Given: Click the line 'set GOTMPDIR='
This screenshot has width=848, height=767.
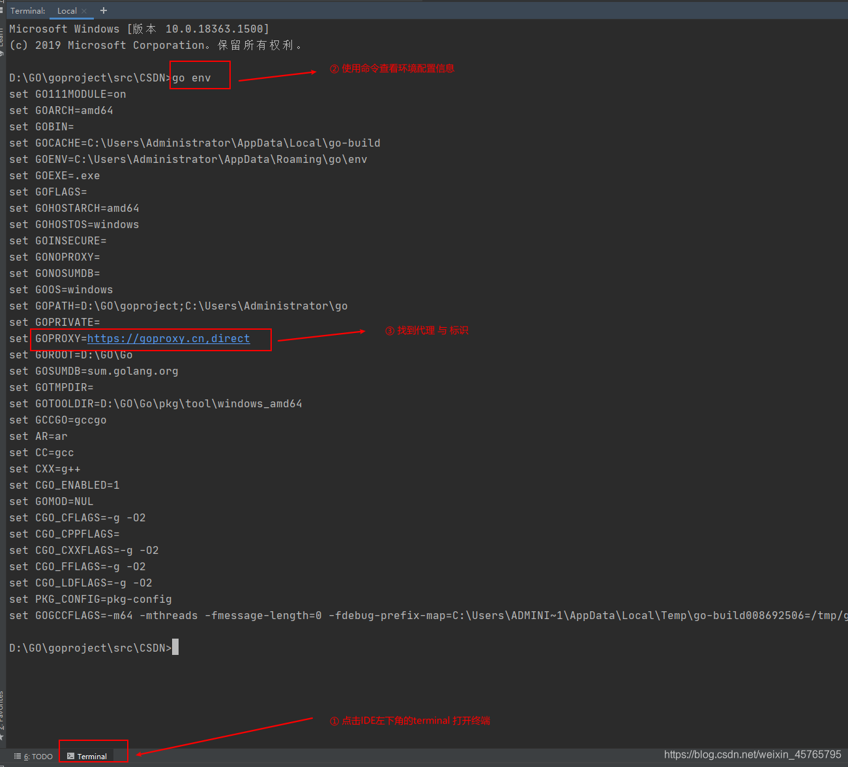Looking at the screenshot, I should tap(51, 387).
